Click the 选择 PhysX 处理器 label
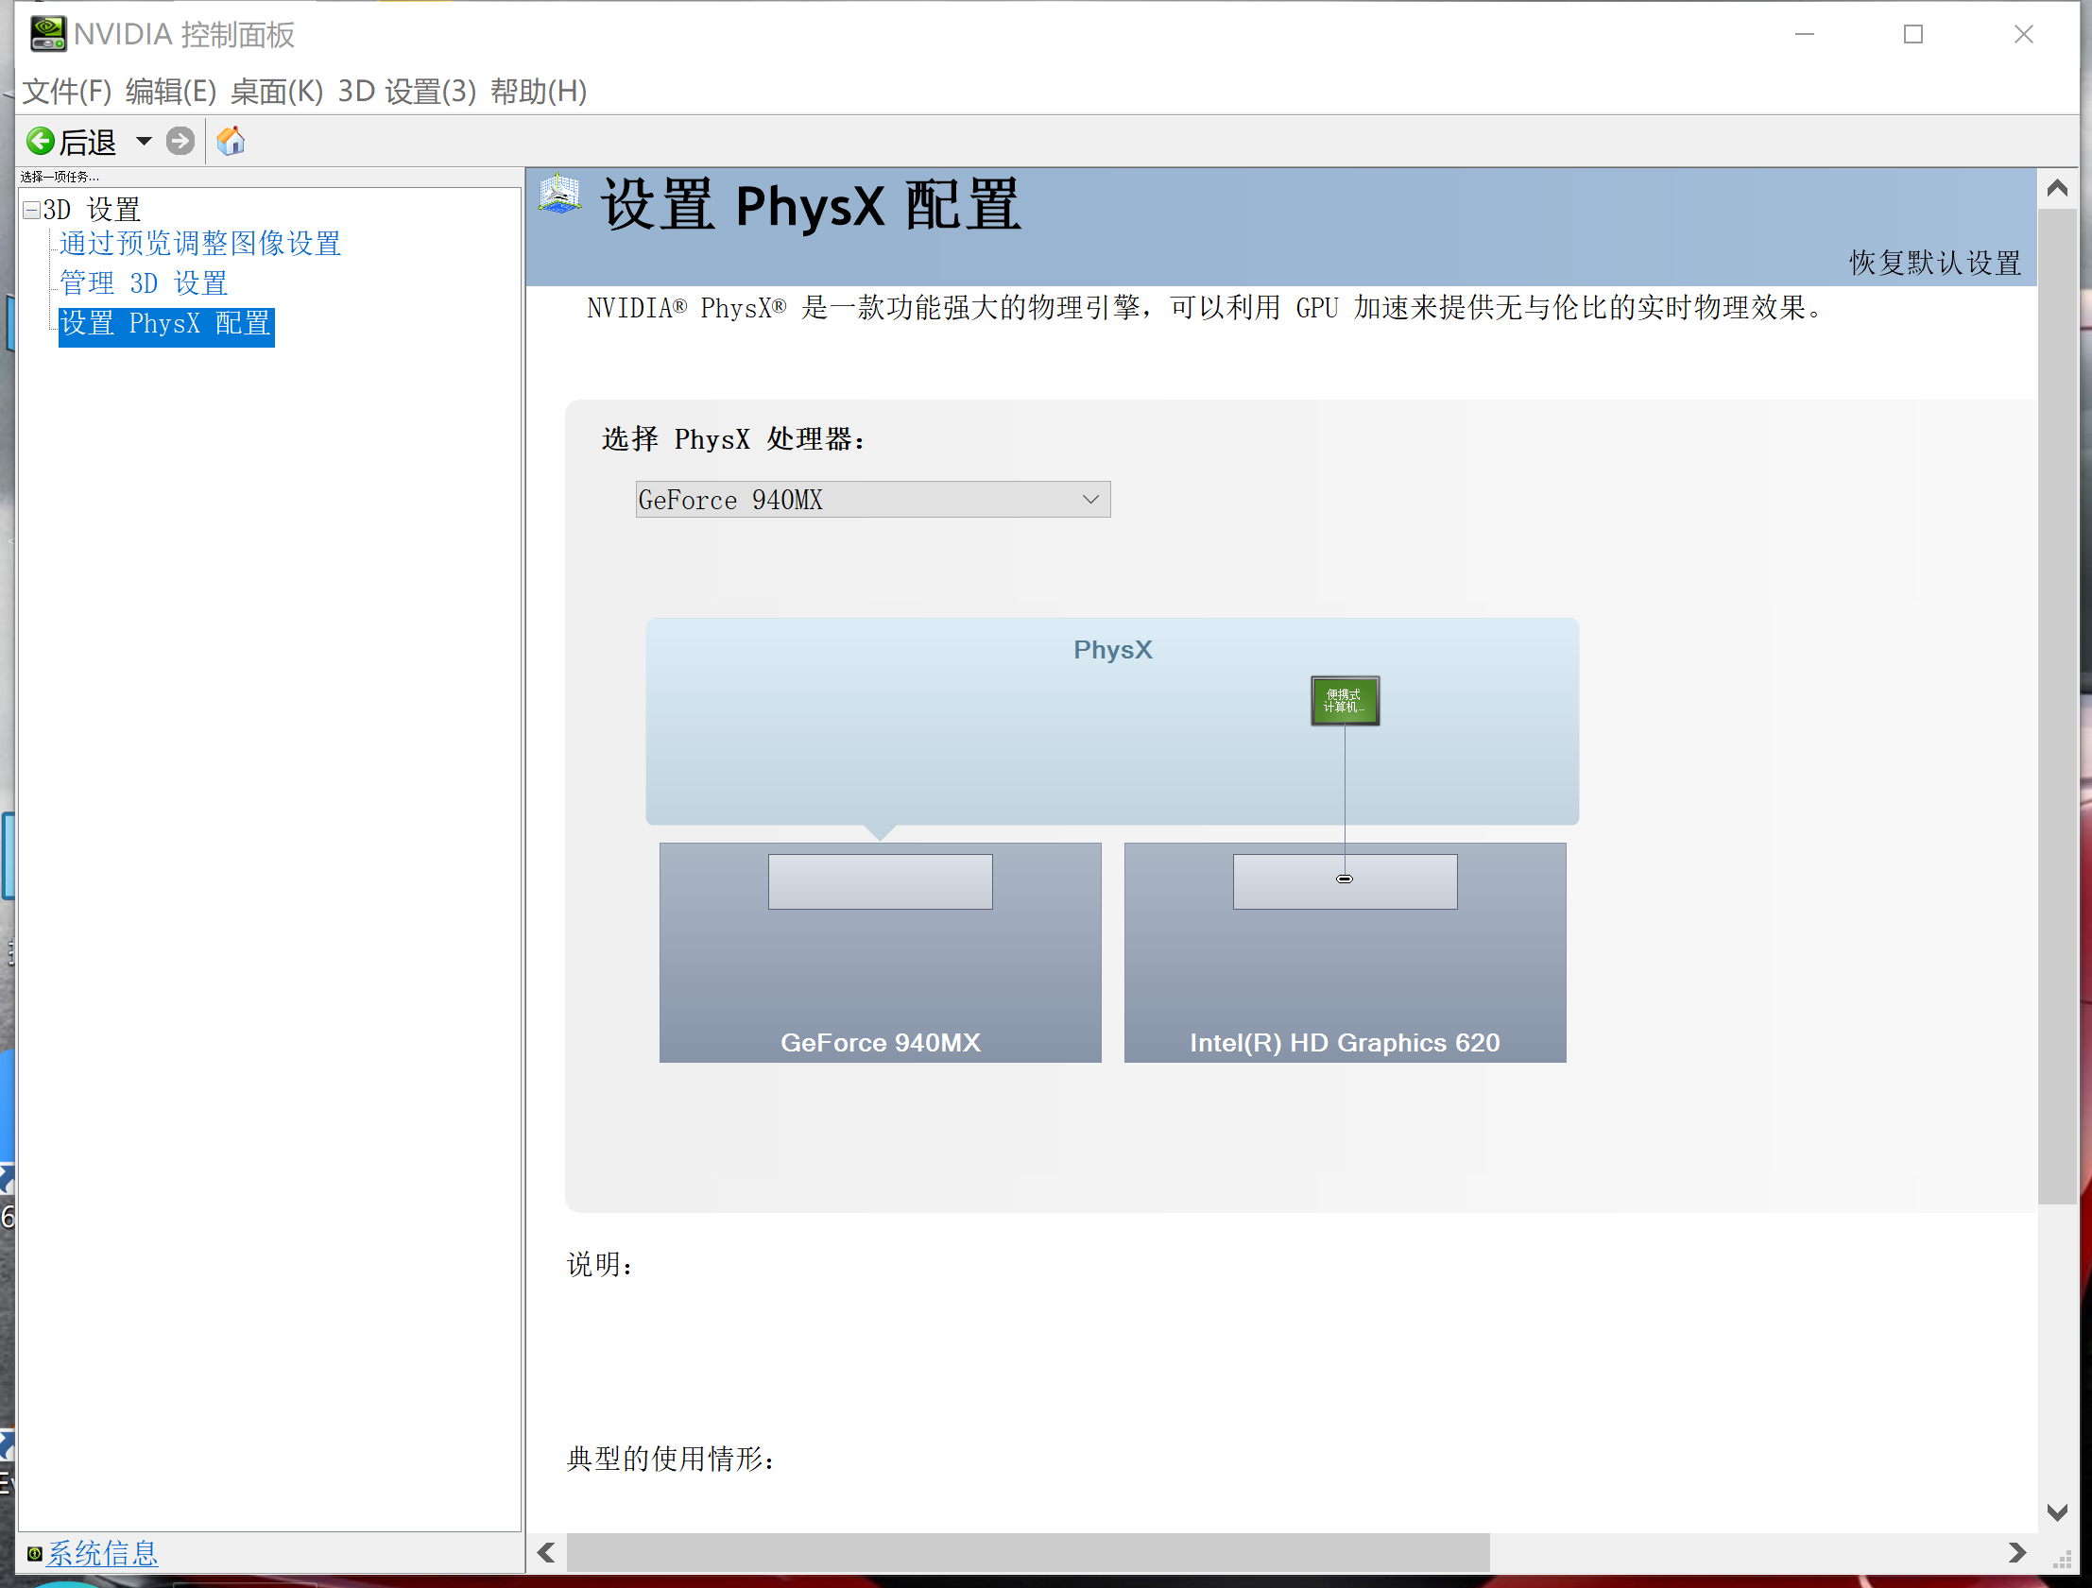 click(733, 439)
